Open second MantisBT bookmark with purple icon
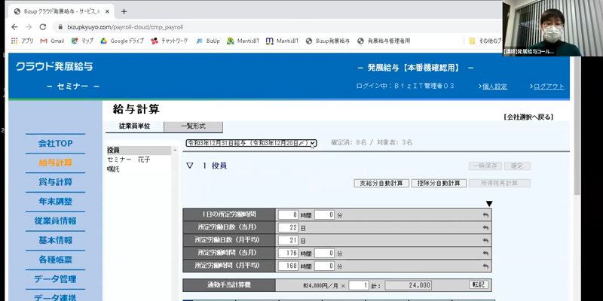 click(282, 41)
